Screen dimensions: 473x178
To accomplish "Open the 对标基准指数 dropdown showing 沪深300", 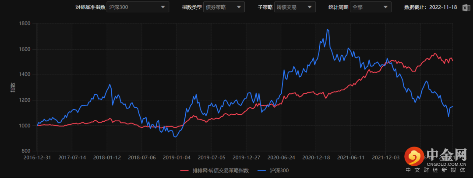I will click(x=138, y=7).
